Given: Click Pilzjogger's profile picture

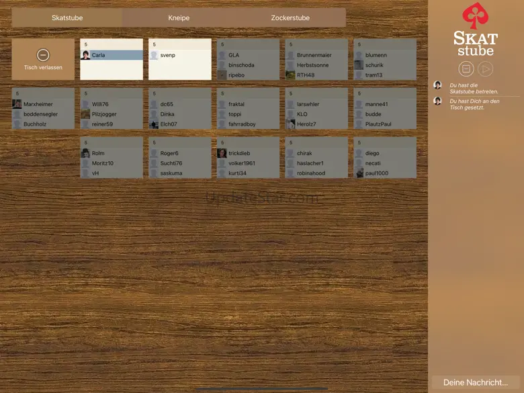Looking at the screenshot, I should coord(85,114).
